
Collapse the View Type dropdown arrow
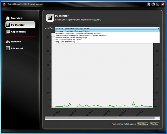pos(158,28)
